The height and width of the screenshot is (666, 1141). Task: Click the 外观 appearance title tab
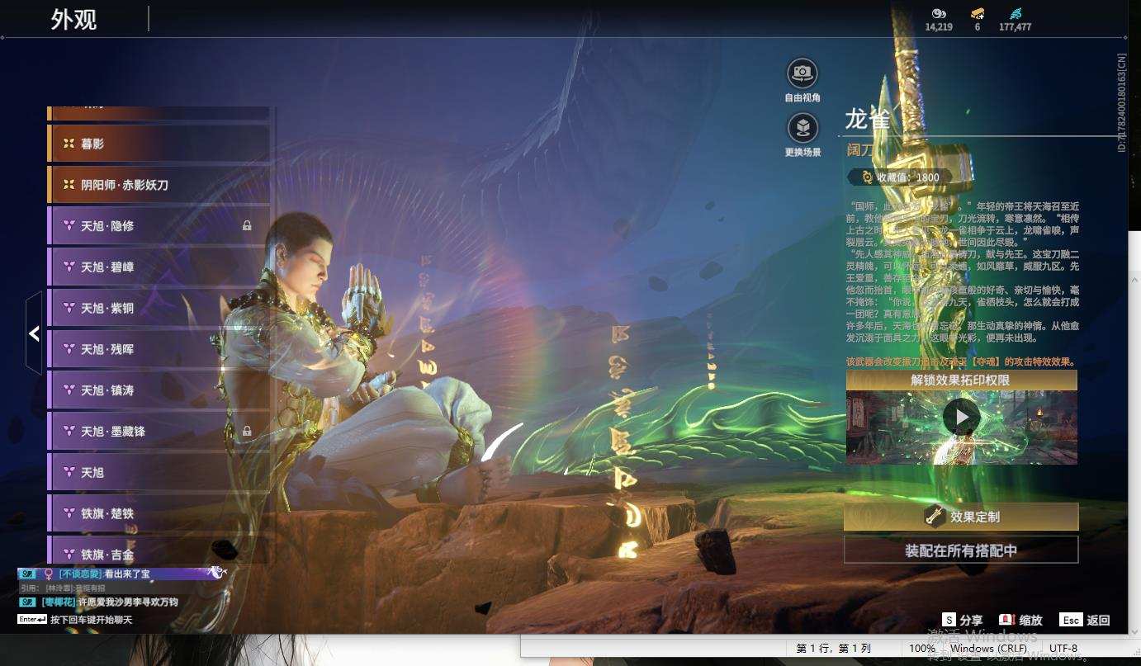[74, 19]
